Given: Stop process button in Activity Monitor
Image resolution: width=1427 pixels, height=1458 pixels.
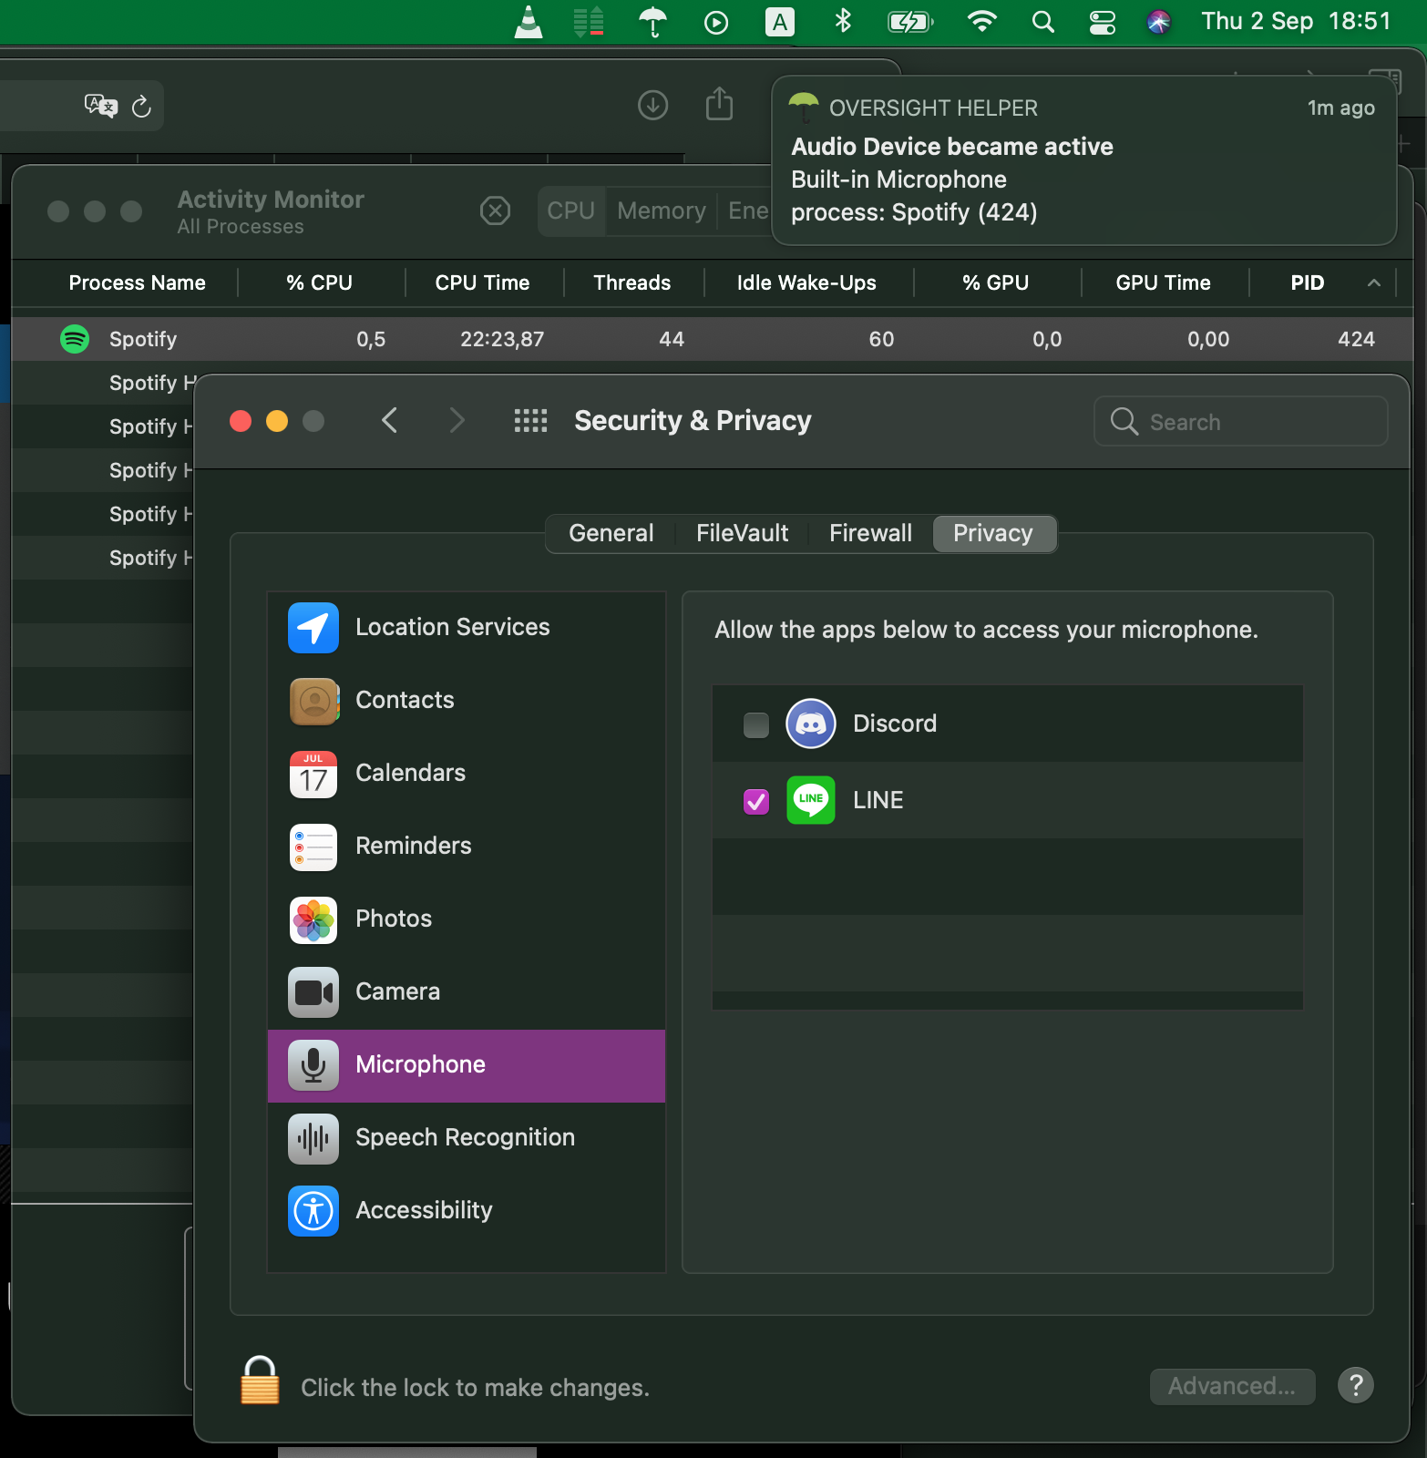Looking at the screenshot, I should tap(495, 211).
